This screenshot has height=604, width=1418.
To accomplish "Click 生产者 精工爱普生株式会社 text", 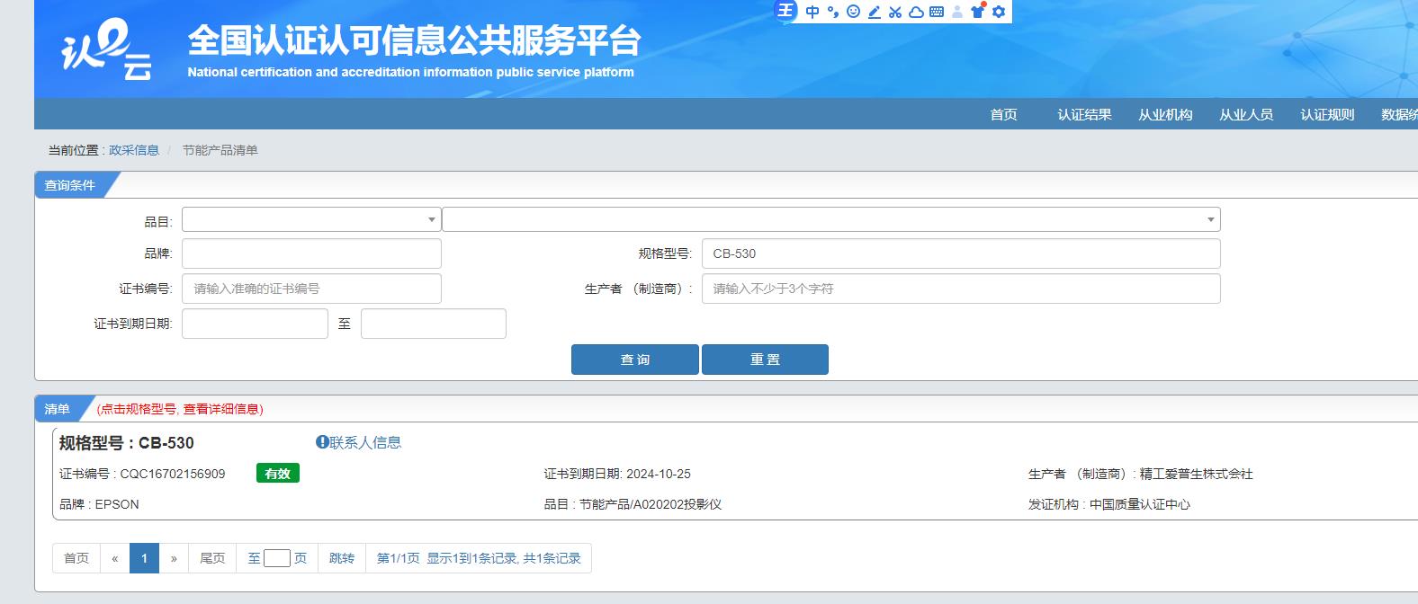I will [1140, 474].
